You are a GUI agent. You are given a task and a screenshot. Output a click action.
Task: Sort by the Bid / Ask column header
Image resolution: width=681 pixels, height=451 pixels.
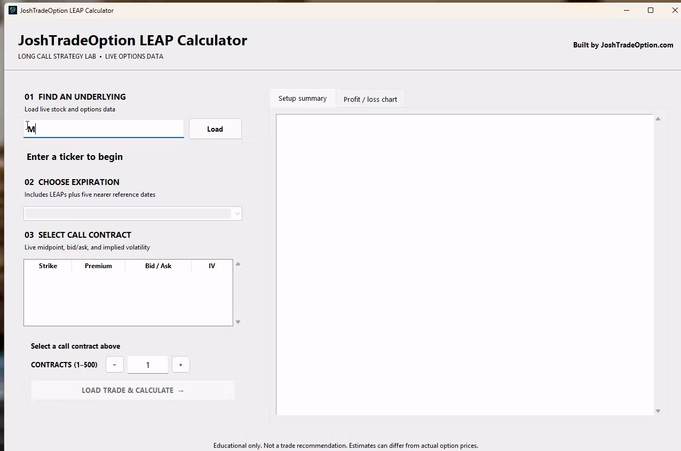(158, 266)
